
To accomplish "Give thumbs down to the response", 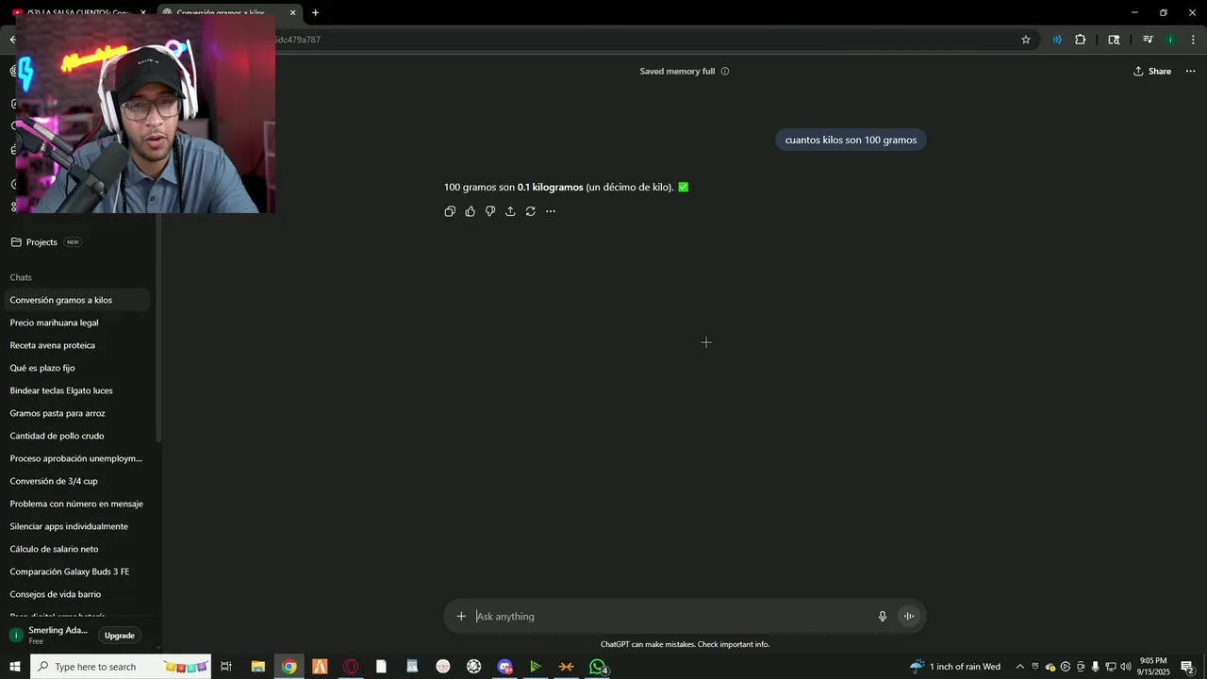I will tap(490, 211).
